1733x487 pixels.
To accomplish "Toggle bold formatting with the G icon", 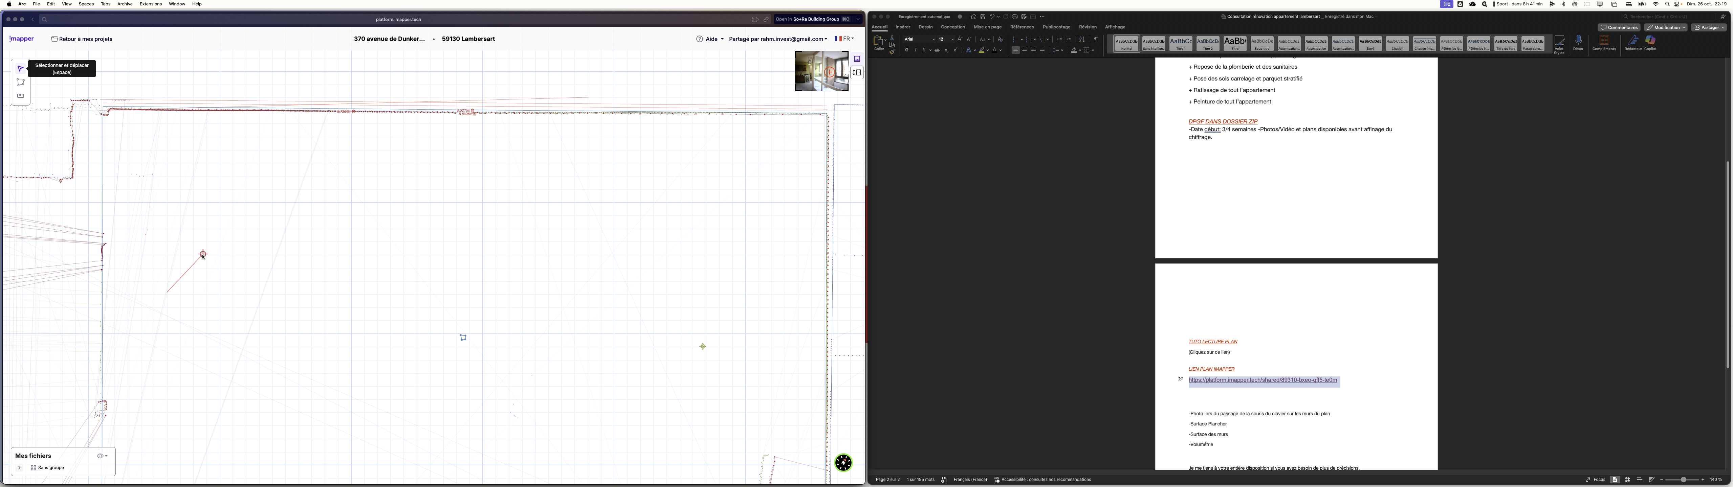I will click(x=907, y=50).
